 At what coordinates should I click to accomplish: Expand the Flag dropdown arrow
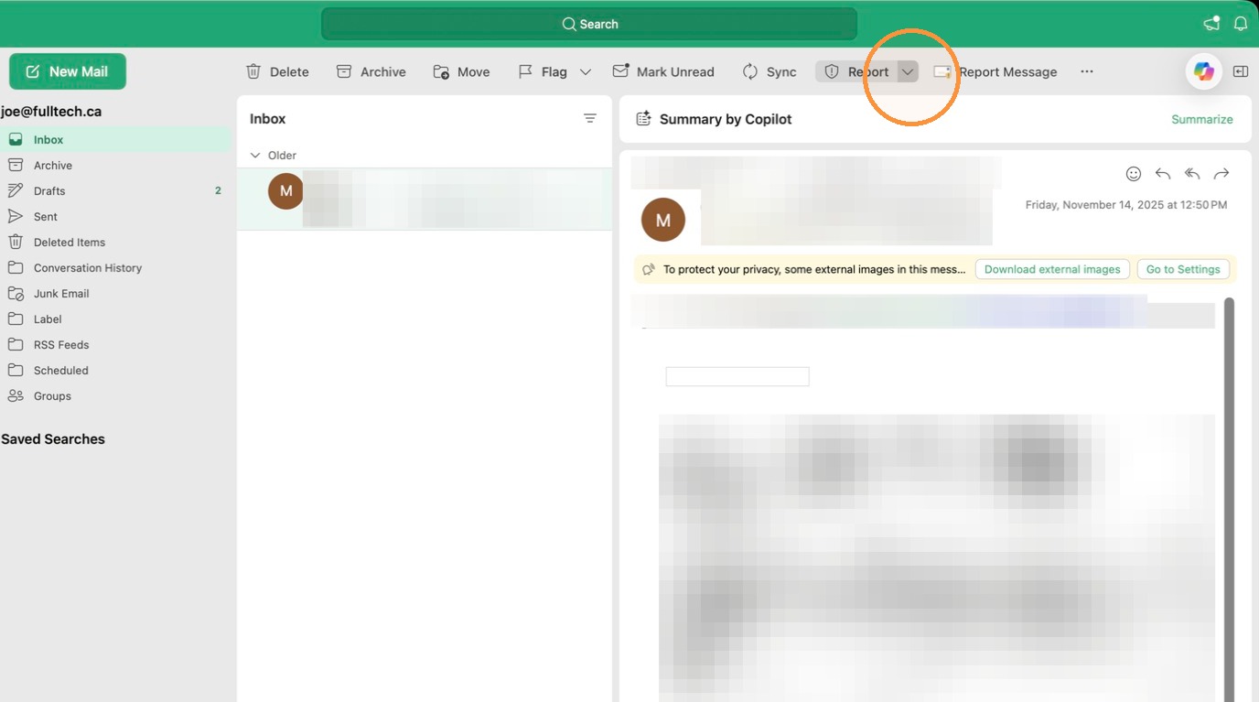[x=586, y=71]
